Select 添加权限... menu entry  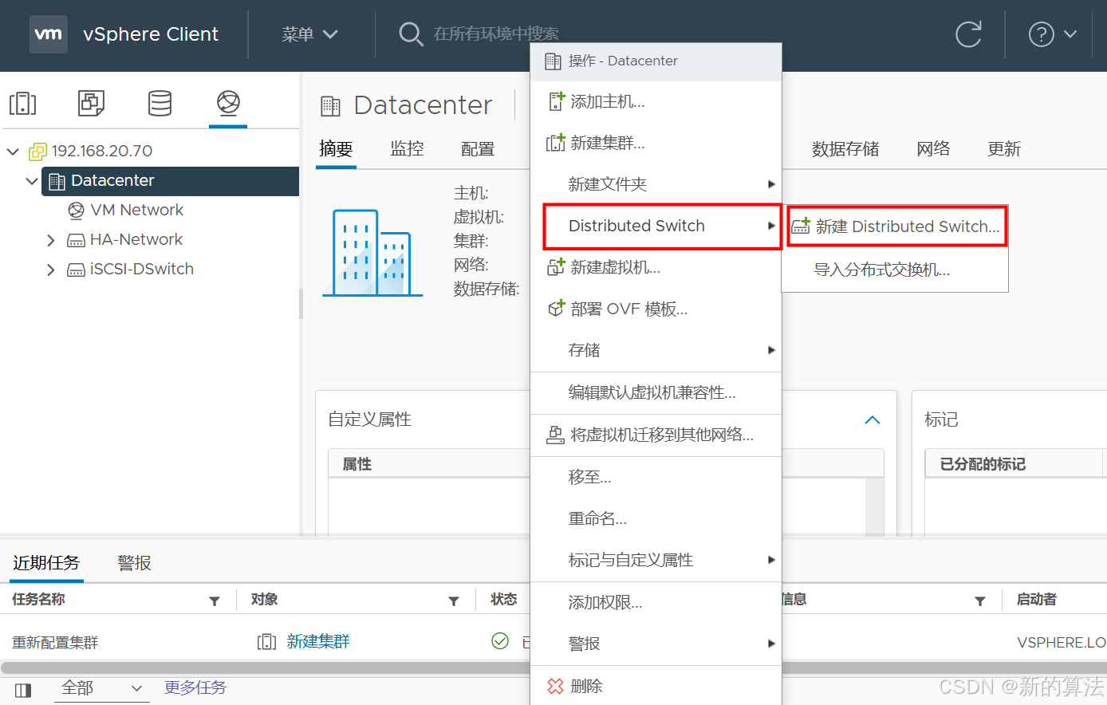click(656, 602)
